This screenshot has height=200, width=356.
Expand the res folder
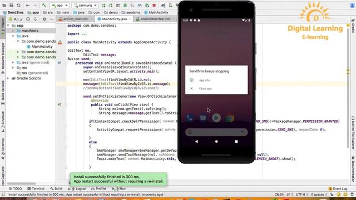point(13,68)
